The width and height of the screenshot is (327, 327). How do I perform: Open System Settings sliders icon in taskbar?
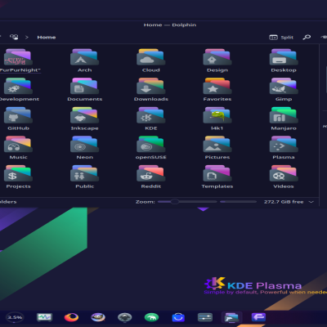[205, 317]
